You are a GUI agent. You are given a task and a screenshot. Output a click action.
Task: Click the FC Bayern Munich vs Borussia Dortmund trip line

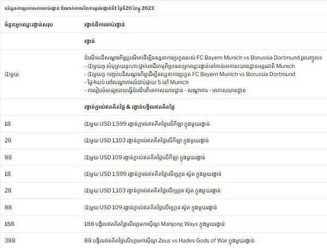(203, 58)
